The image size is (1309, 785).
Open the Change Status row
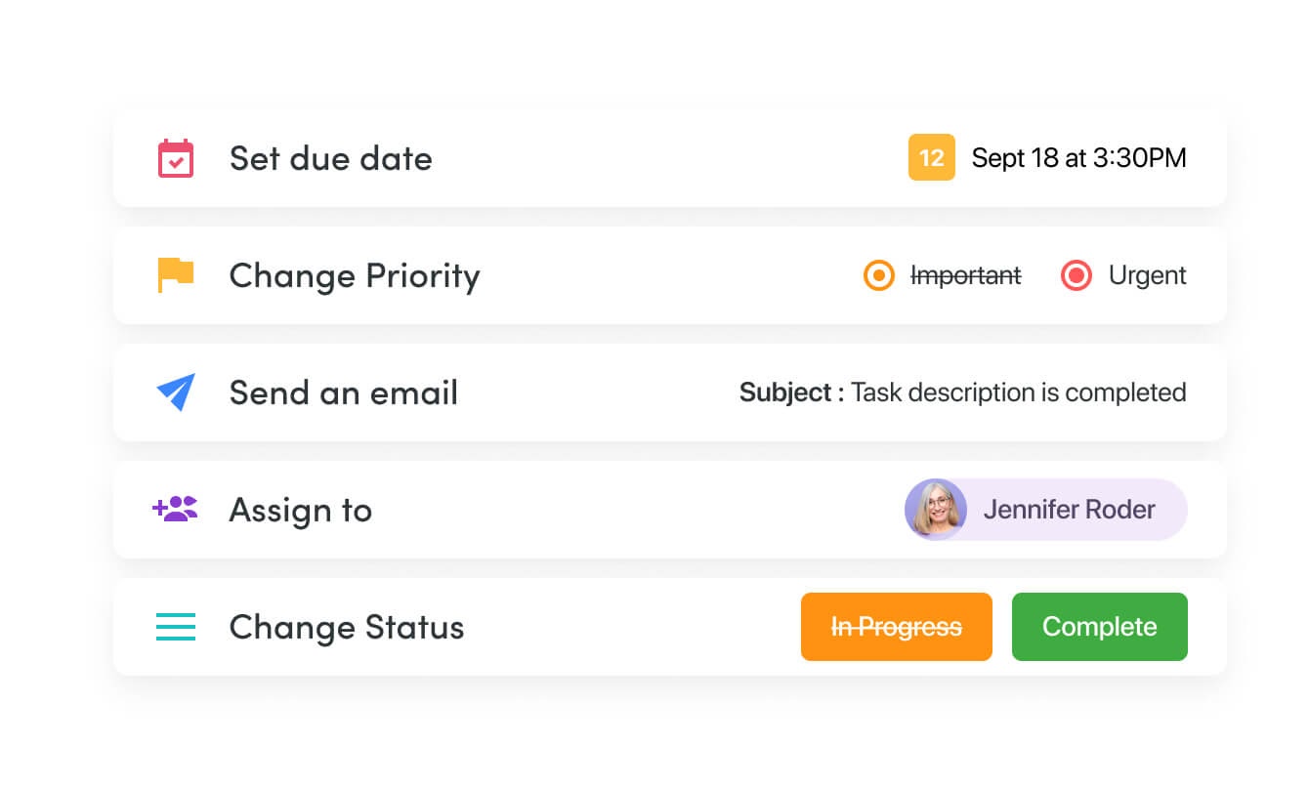[x=346, y=627]
